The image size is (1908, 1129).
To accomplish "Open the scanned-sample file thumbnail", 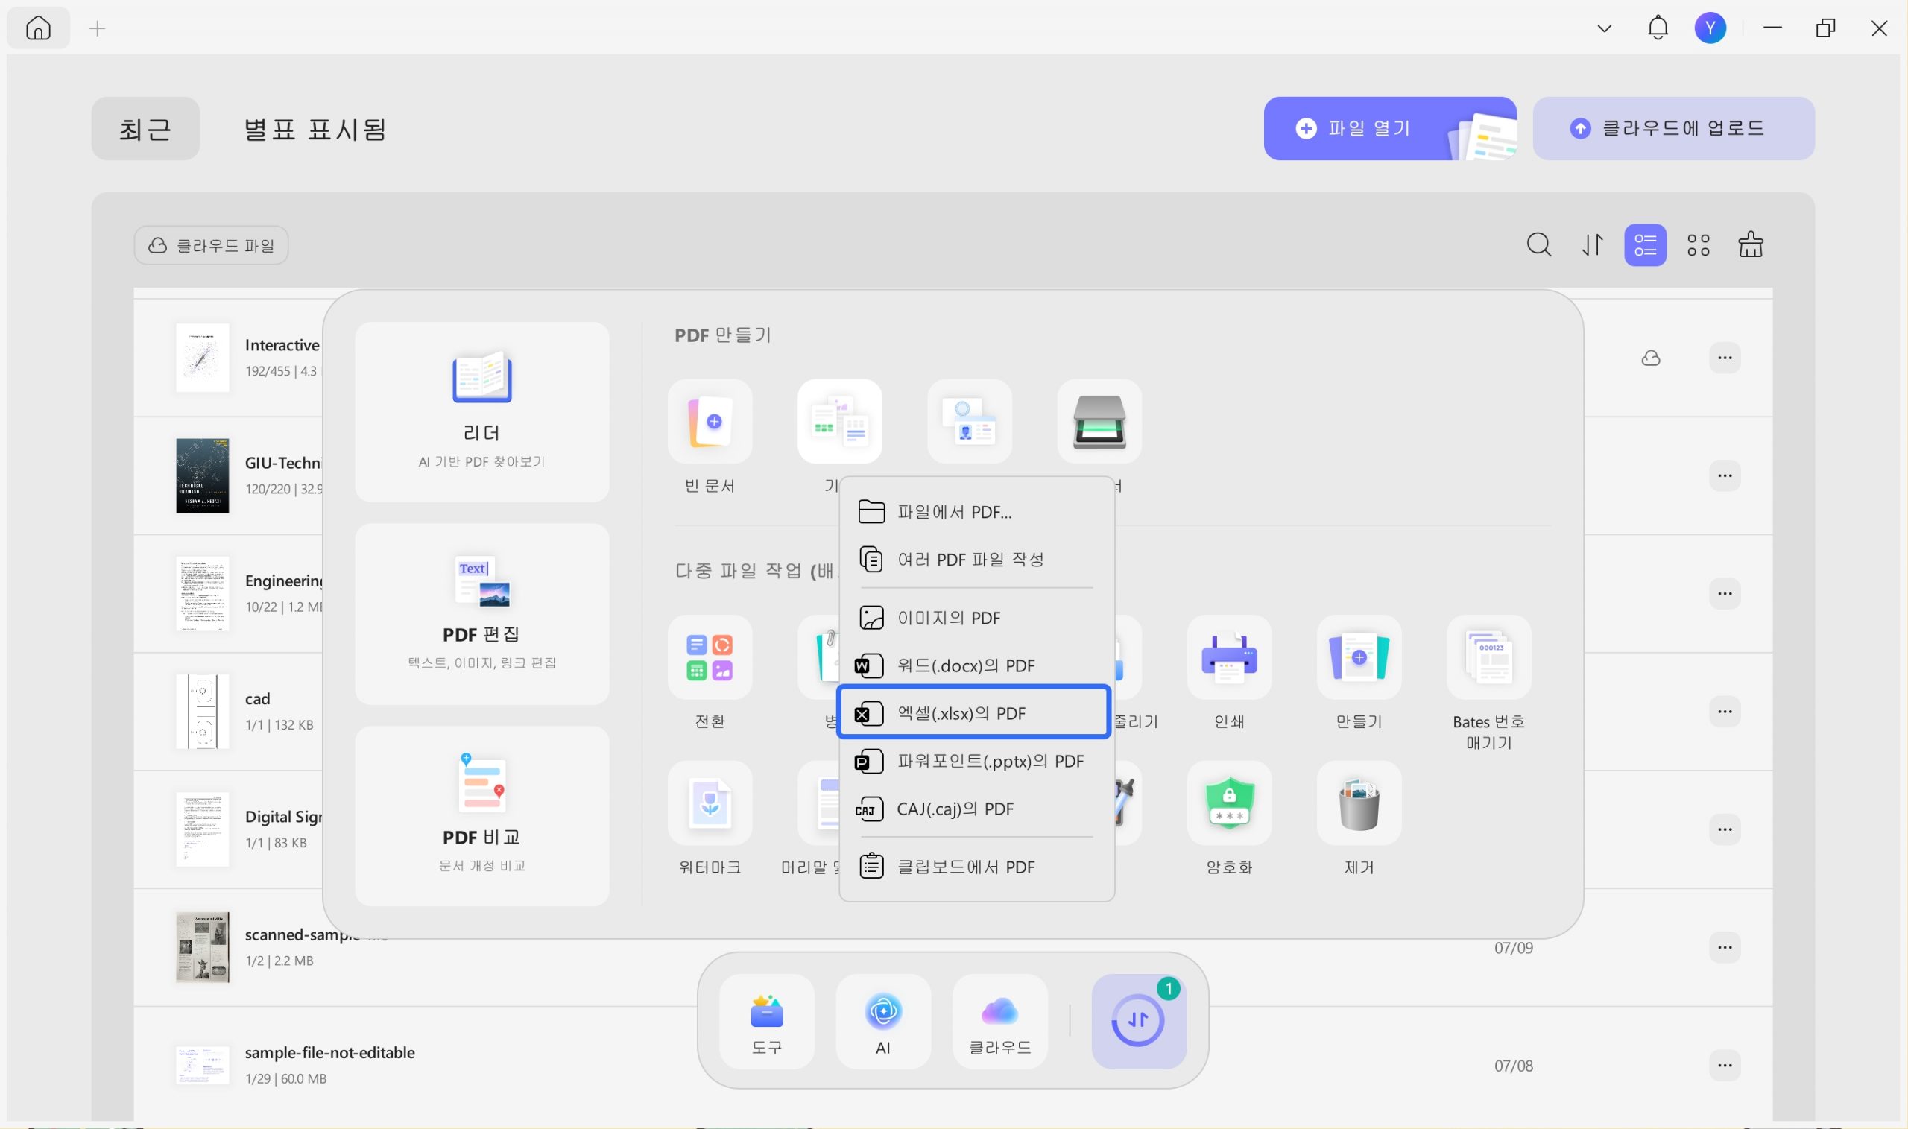I will tap(203, 947).
